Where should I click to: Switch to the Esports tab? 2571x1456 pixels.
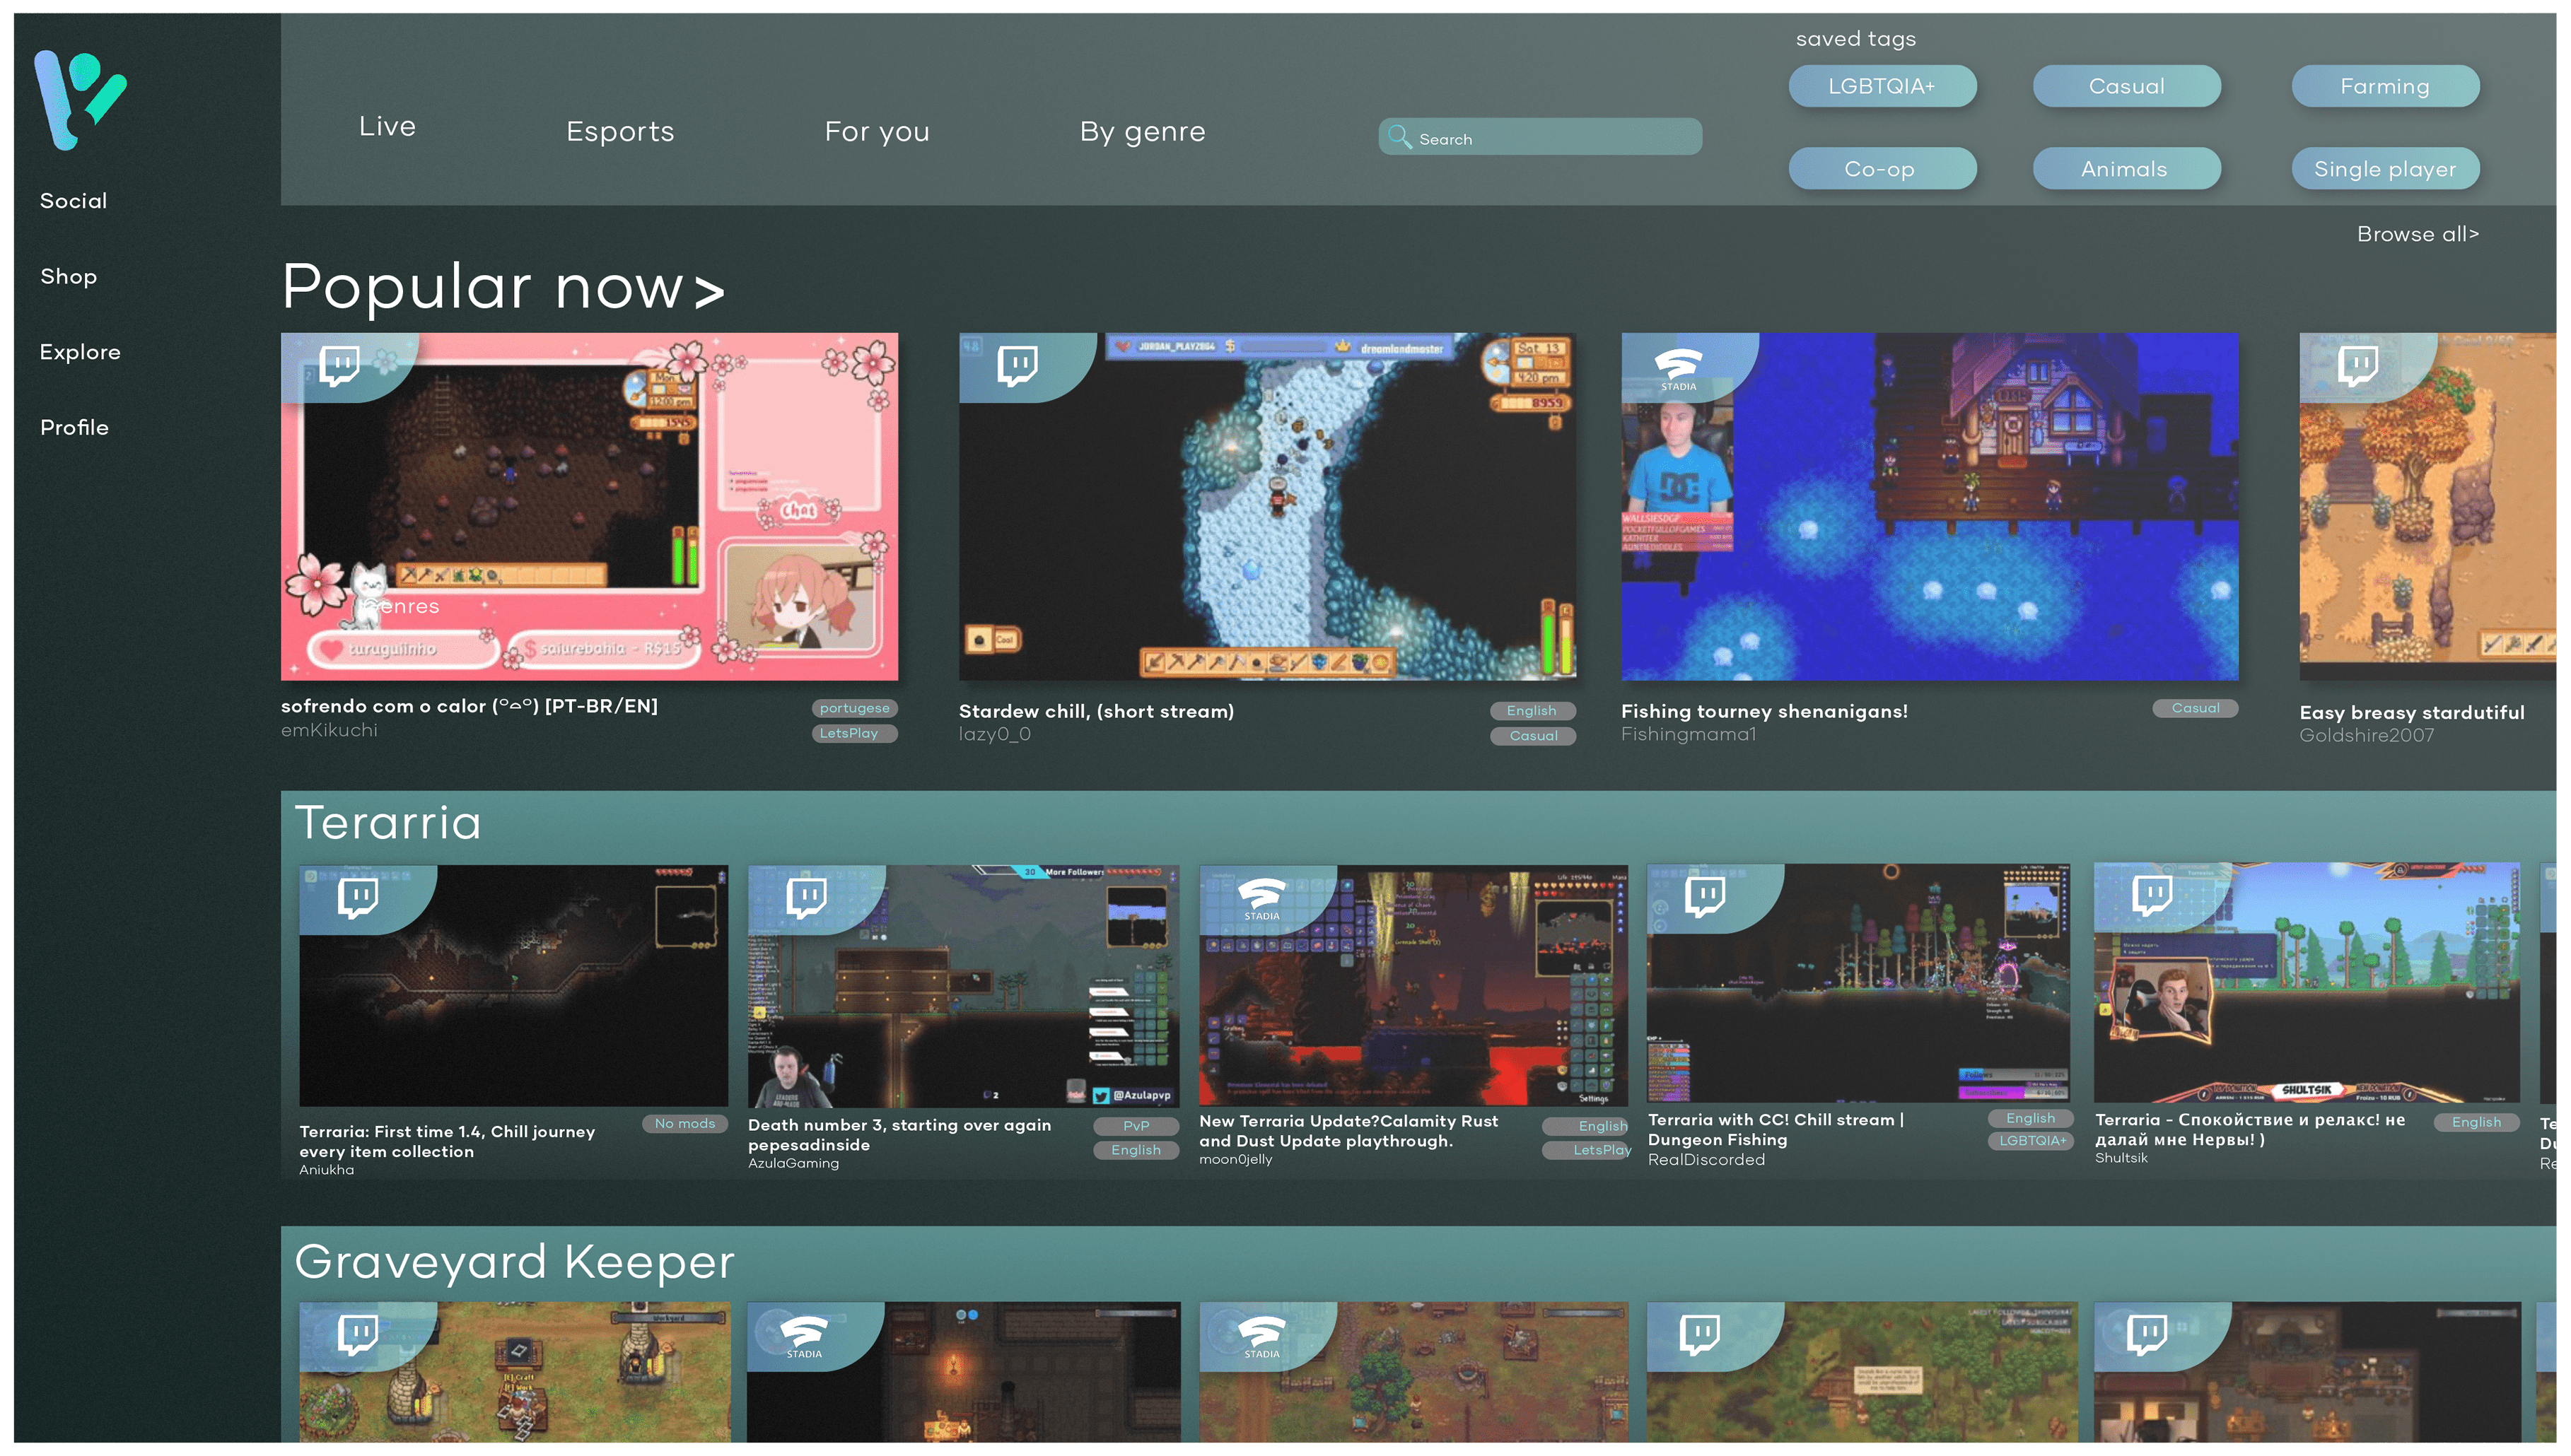pyautogui.click(x=619, y=131)
